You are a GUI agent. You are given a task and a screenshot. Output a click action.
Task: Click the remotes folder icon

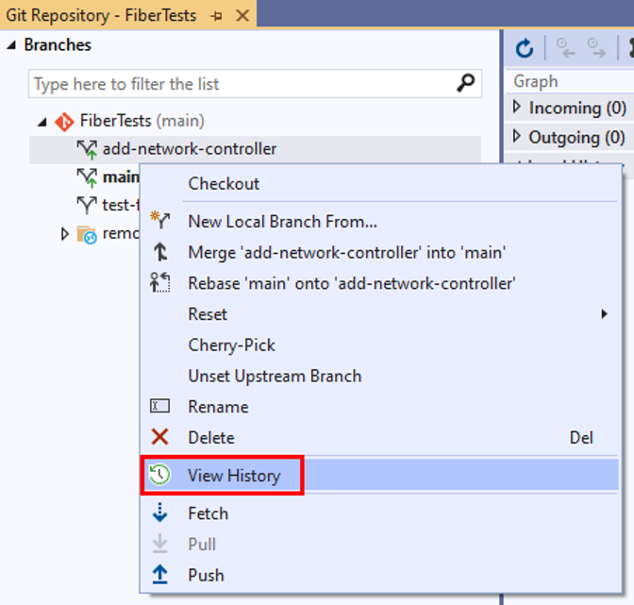87,234
